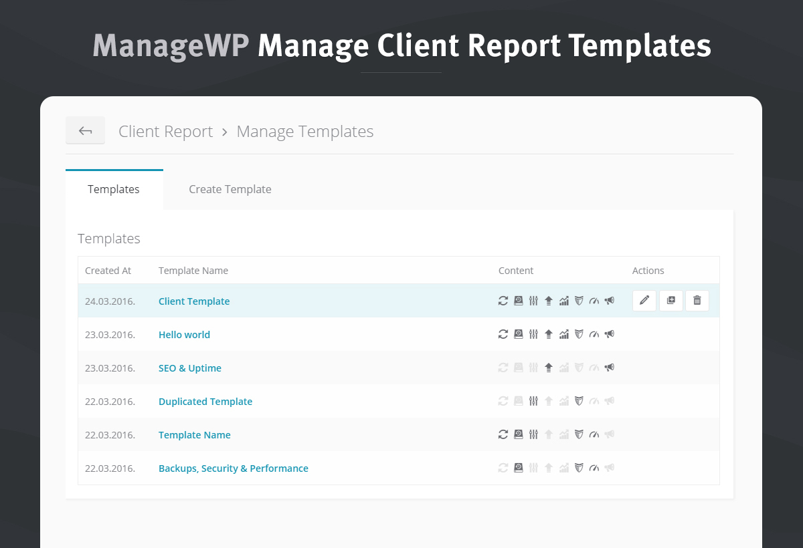Image resolution: width=803 pixels, height=548 pixels.
Task: Duplicate the Client Template using the copy icon
Action: [x=671, y=301]
